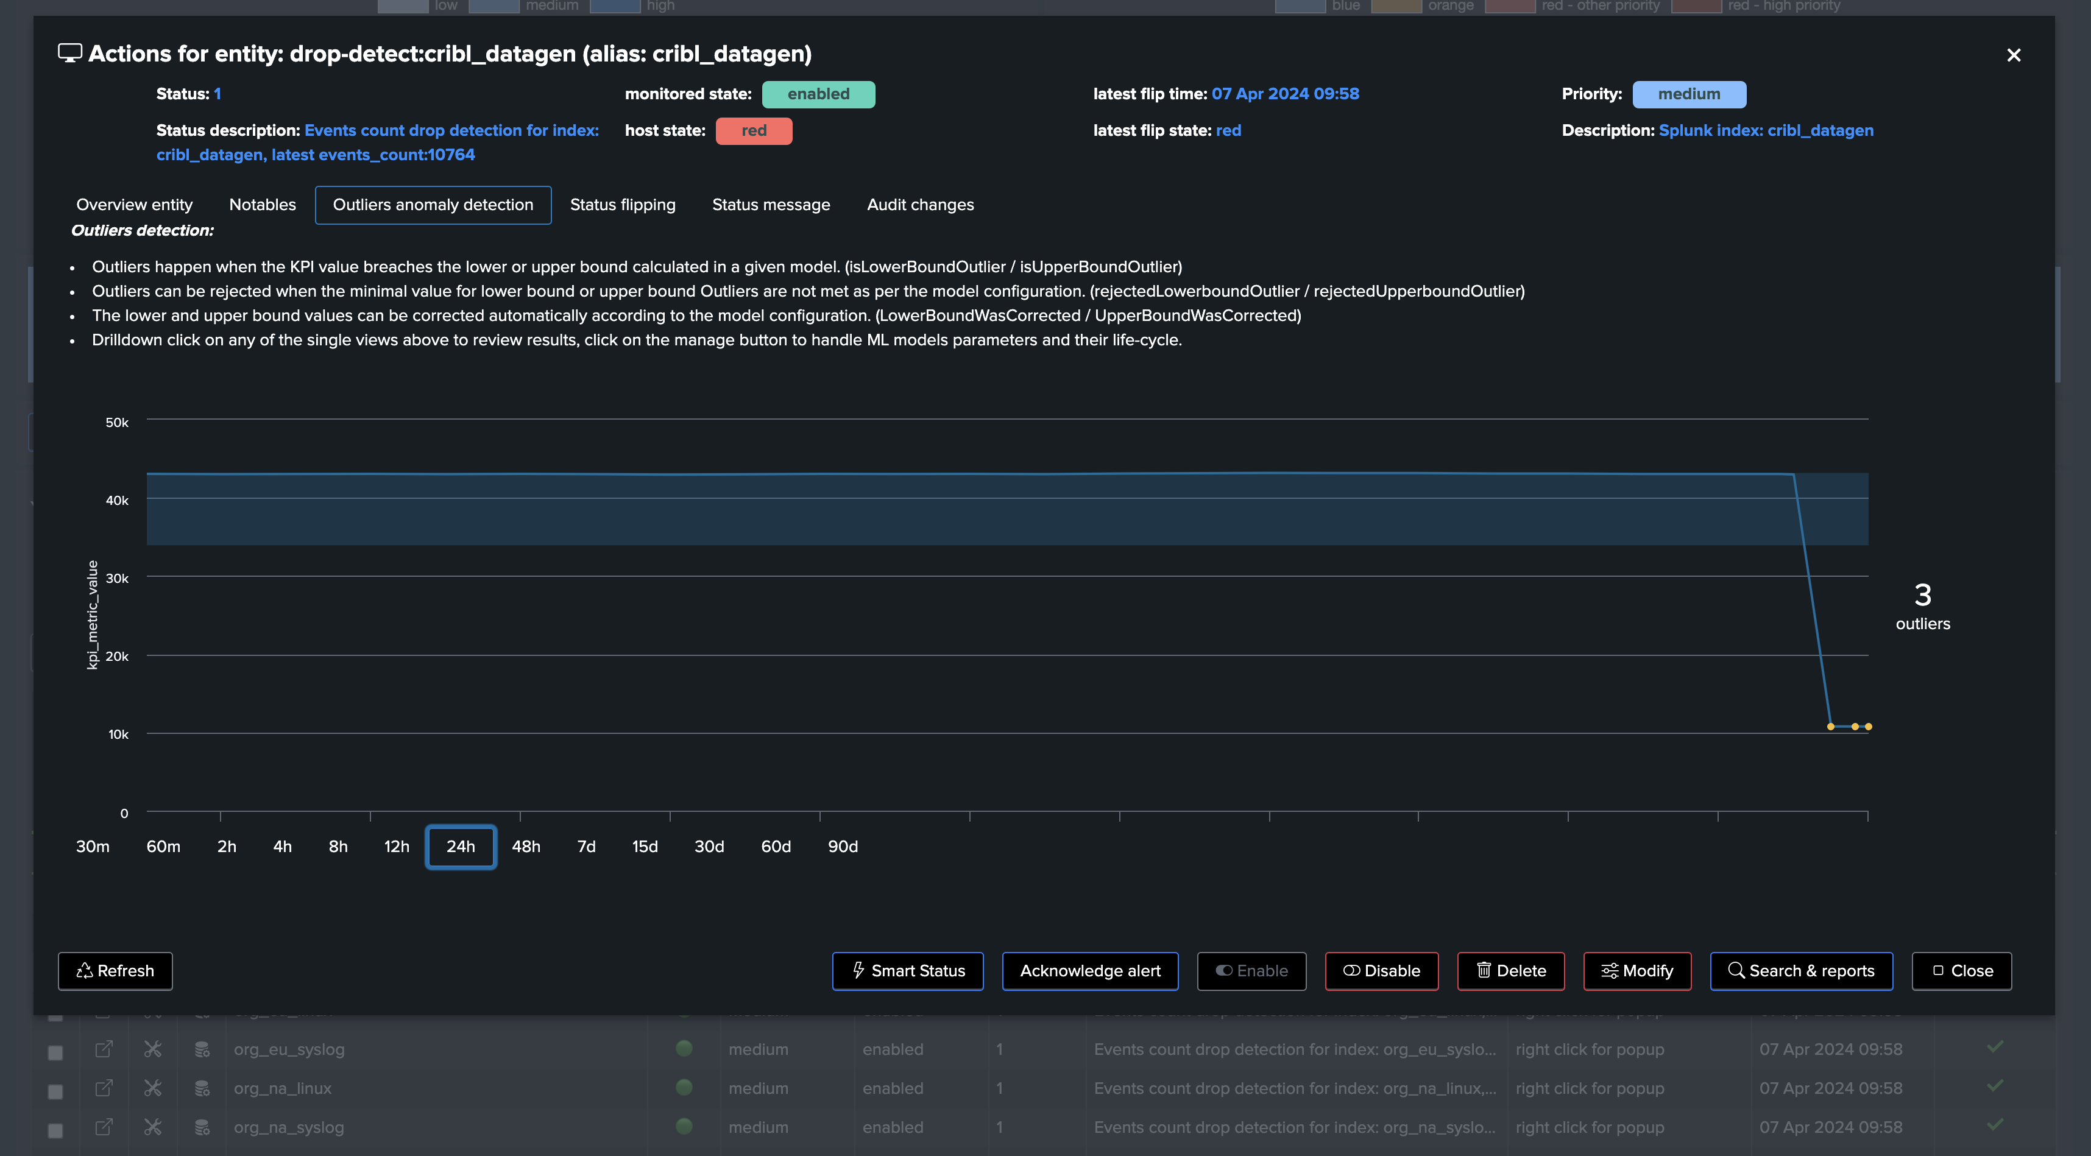
Task: Click database icon in org_na_syslog row
Action: click(202, 1127)
